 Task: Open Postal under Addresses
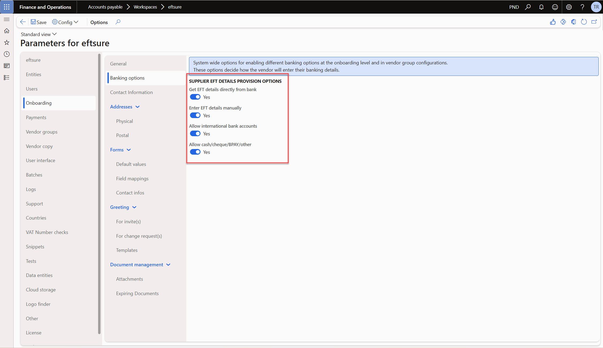point(122,135)
